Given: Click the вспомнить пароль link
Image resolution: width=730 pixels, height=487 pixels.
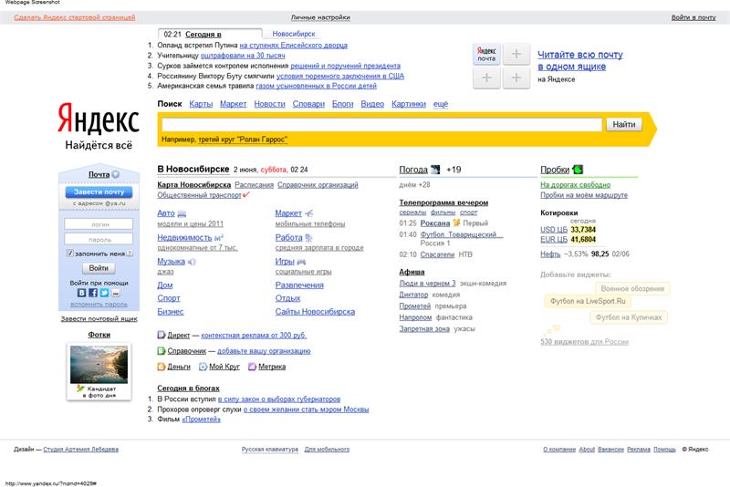Looking at the screenshot, I should click(99, 305).
